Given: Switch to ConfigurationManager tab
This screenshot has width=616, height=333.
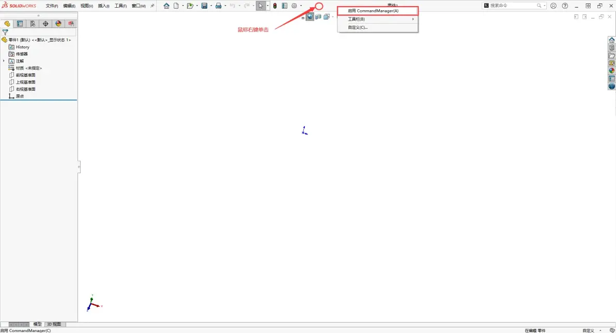Looking at the screenshot, I should pyautogui.click(x=33, y=24).
